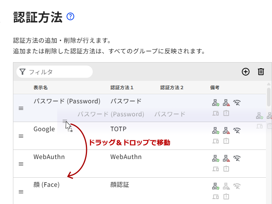Click the network-connected icon in Google row
This screenshot has height=204, width=272.
click(x=216, y=130)
